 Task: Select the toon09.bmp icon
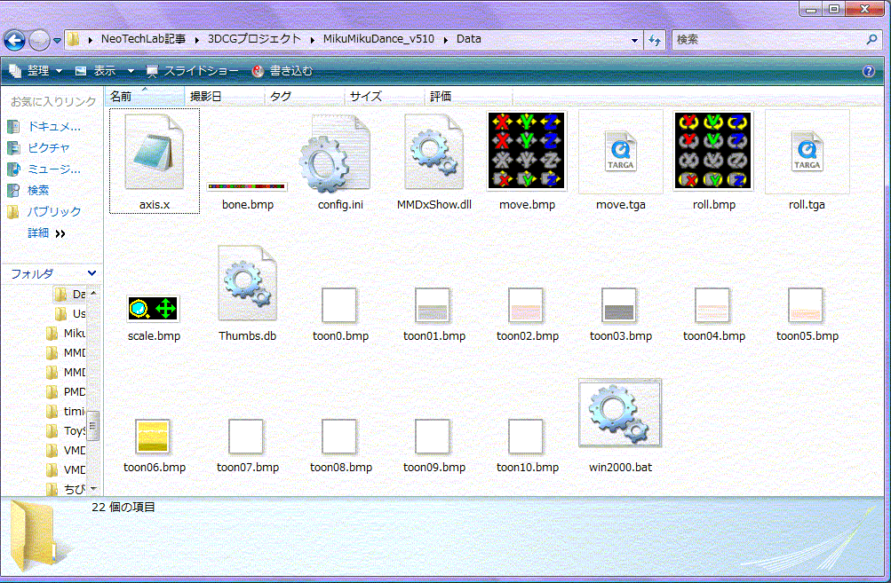click(x=433, y=436)
